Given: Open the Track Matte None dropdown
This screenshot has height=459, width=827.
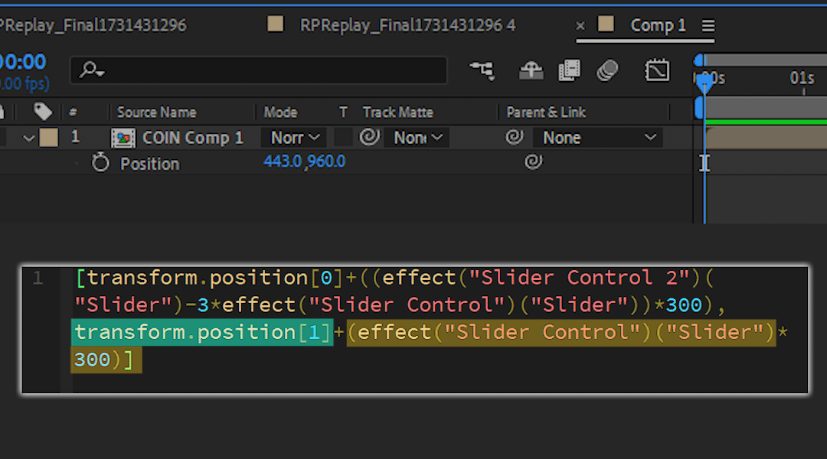Looking at the screenshot, I should 418,138.
